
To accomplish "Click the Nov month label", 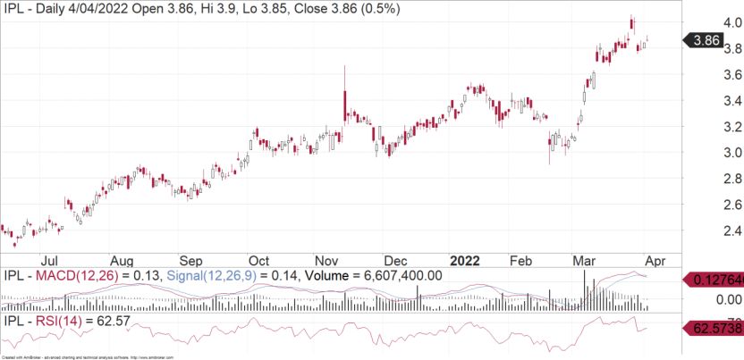I will click(327, 261).
